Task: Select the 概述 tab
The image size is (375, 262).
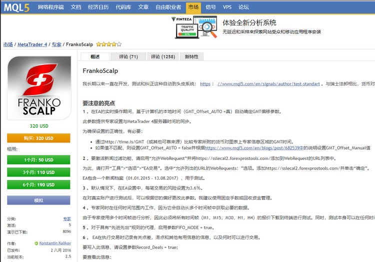Action: [95, 56]
